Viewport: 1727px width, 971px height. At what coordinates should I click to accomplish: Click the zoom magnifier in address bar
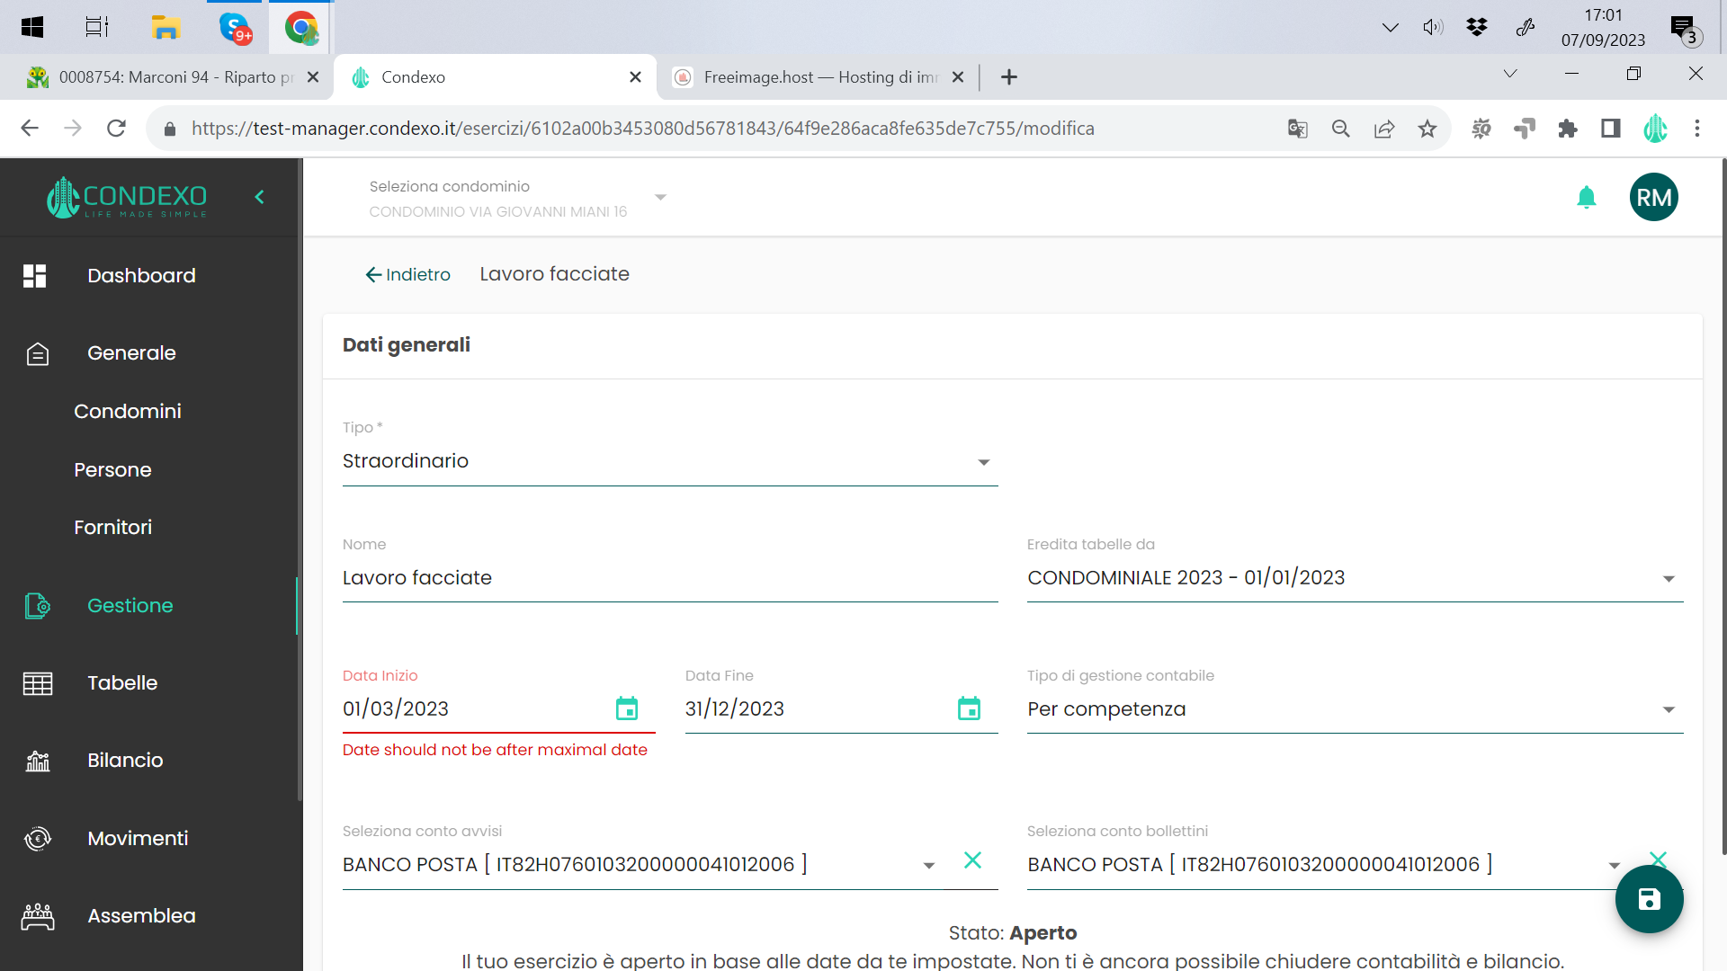1341,129
